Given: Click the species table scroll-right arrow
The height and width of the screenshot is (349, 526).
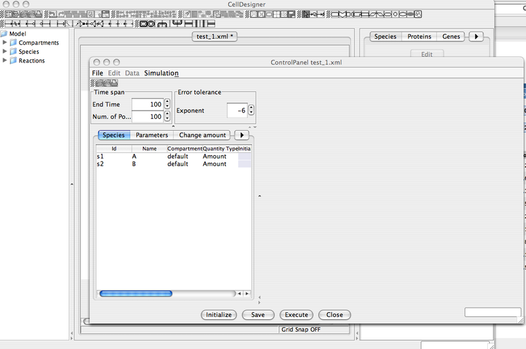Looking at the screenshot, I should (x=247, y=293).
